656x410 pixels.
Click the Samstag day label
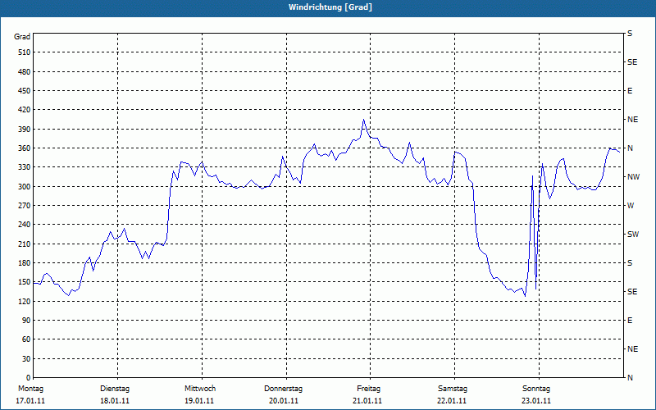tap(453, 389)
